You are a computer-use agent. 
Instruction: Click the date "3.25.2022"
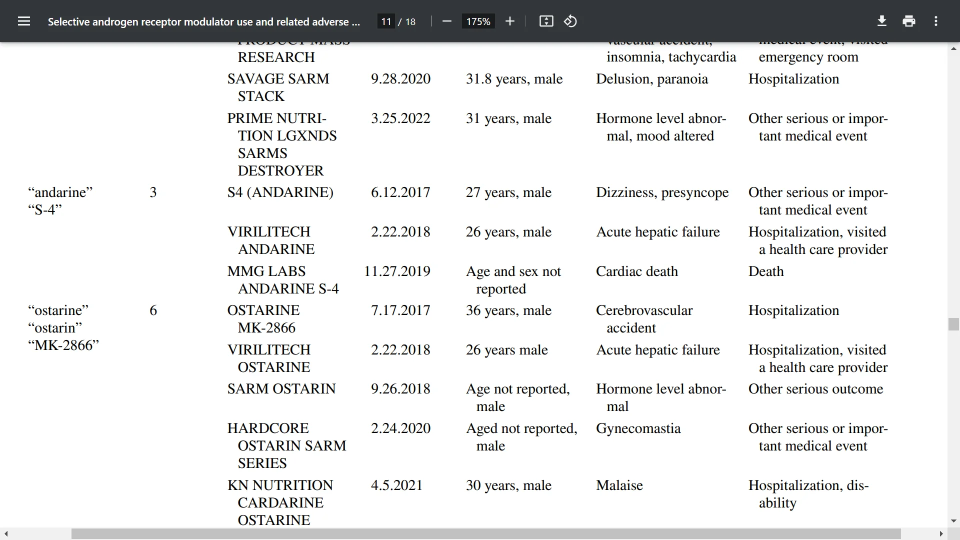[x=400, y=118]
